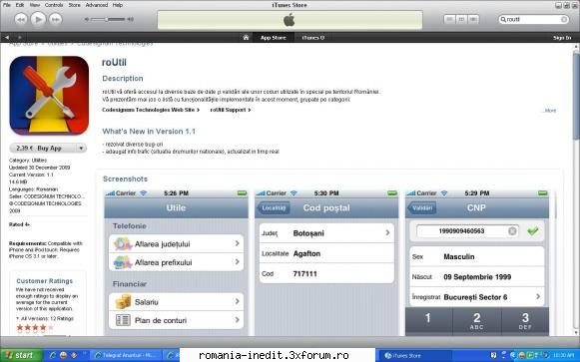This screenshot has height=362, width=580.
Task: Click the magnifier icon in search field
Action: pos(503,19)
